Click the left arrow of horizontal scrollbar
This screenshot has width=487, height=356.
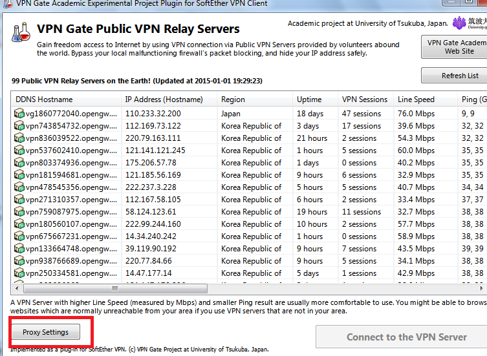(x=17, y=288)
